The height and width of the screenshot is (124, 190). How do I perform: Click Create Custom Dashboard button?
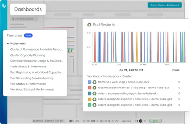(x=165, y=5)
